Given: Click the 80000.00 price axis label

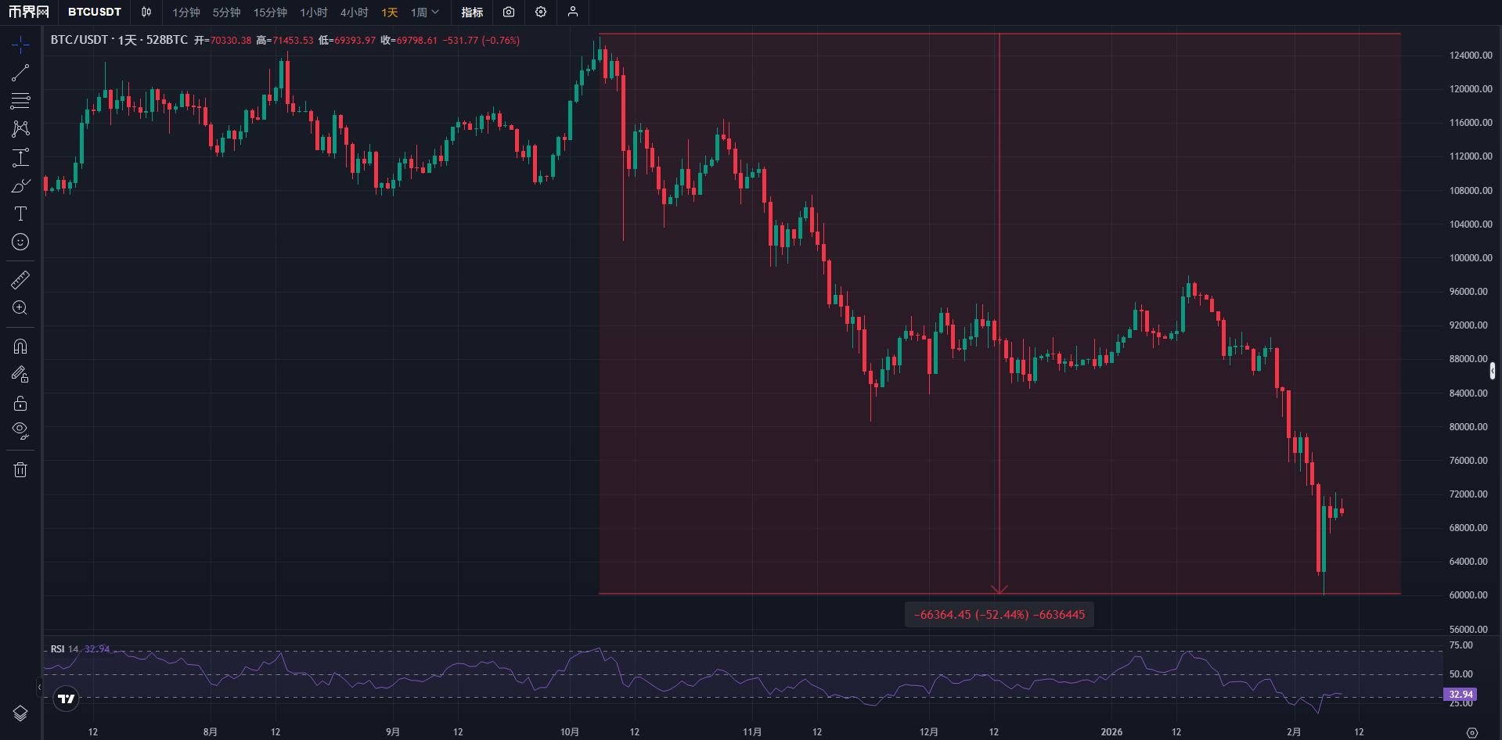Looking at the screenshot, I should click(1468, 427).
